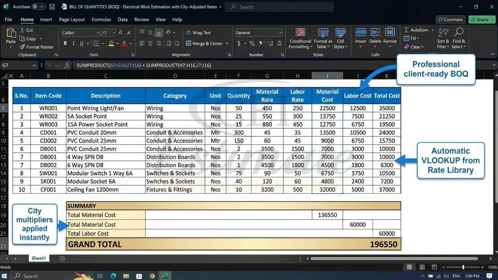This screenshot has width=498, height=280.
Task: Toggle italic formatting
Action: pos(74,44)
